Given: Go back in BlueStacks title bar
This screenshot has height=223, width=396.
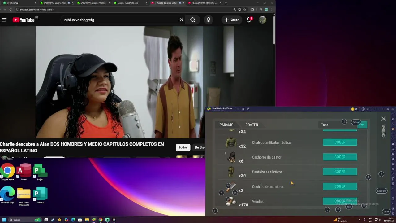Looking at the screenshot, I should tap(238, 109).
